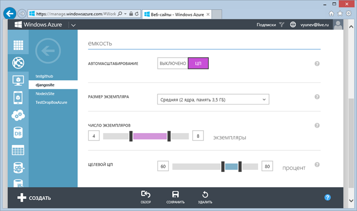Viewport: 357px width, 211px height.
Task: Click the browser back arrow button
Action: click(x=9, y=14)
